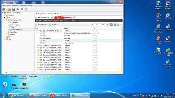Close the db.getCollection query tab
The width and height of the screenshot is (175, 98).
tap(59, 14)
